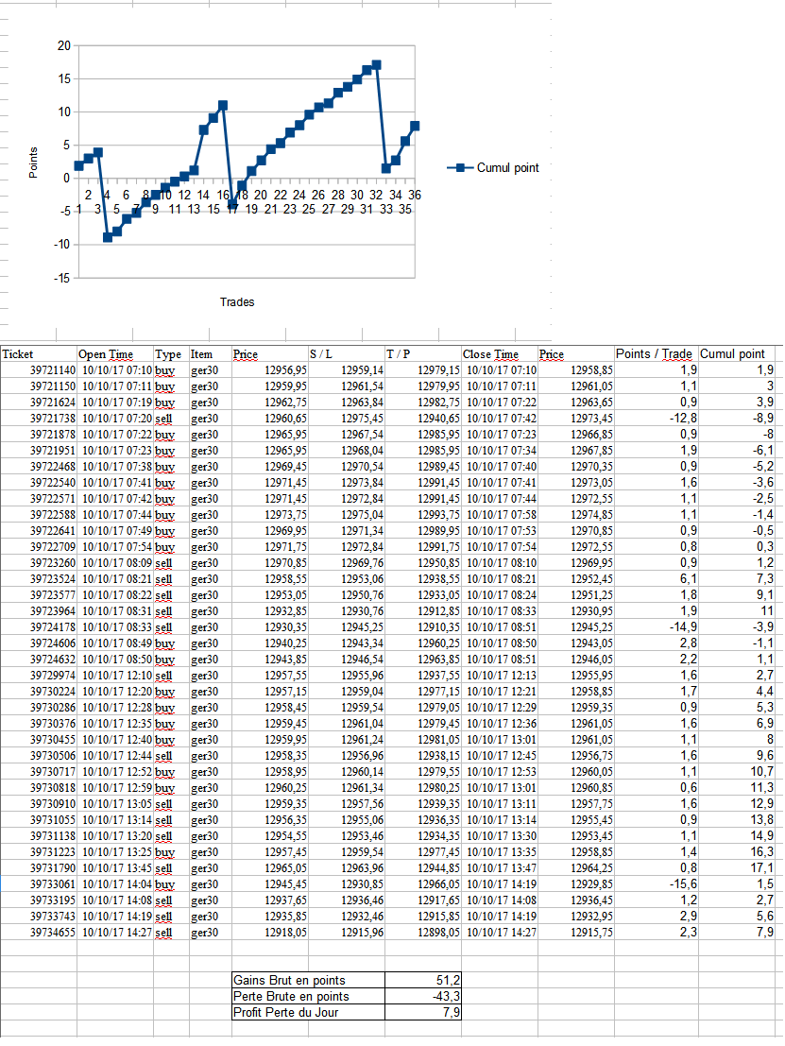Select the 'Type' header cell
The image size is (785, 1046).
coord(171,354)
